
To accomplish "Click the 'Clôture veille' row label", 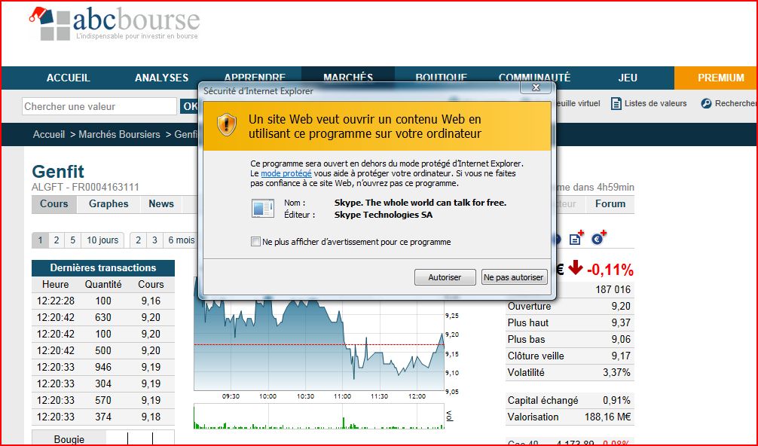I will [x=536, y=356].
